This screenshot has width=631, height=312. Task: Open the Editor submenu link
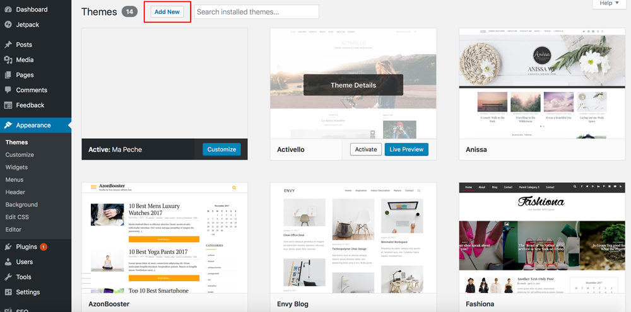click(13, 229)
